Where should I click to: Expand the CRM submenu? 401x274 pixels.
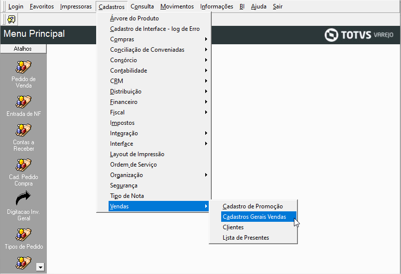point(158,81)
